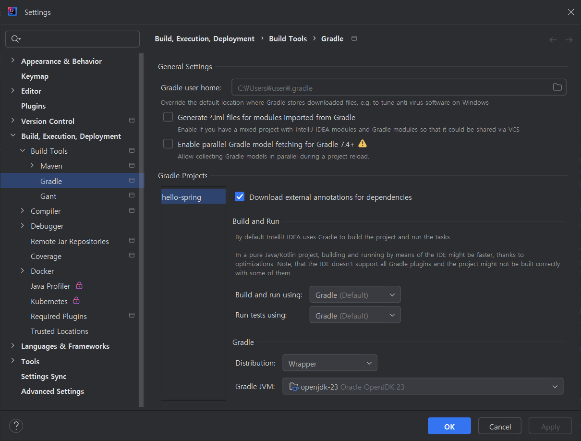
Task: Expand the Maven node
Action: coord(32,165)
